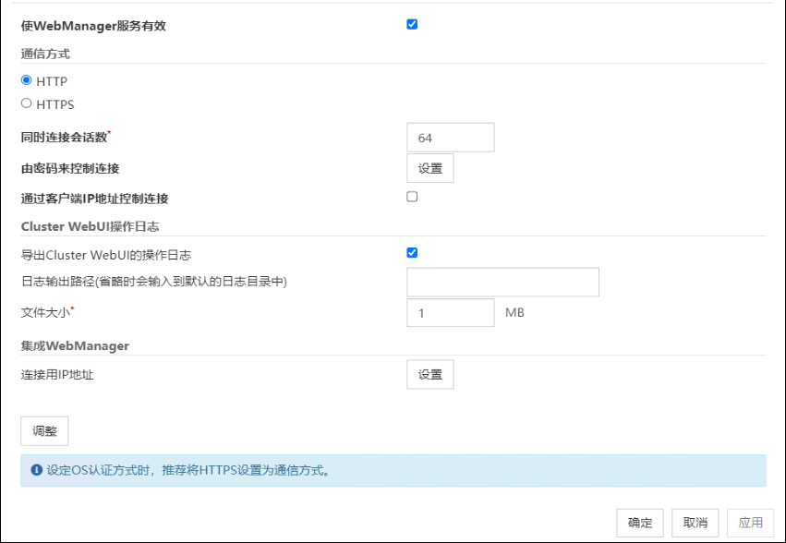Click the 文件大小 input box
The image size is (786, 543).
[x=450, y=313]
